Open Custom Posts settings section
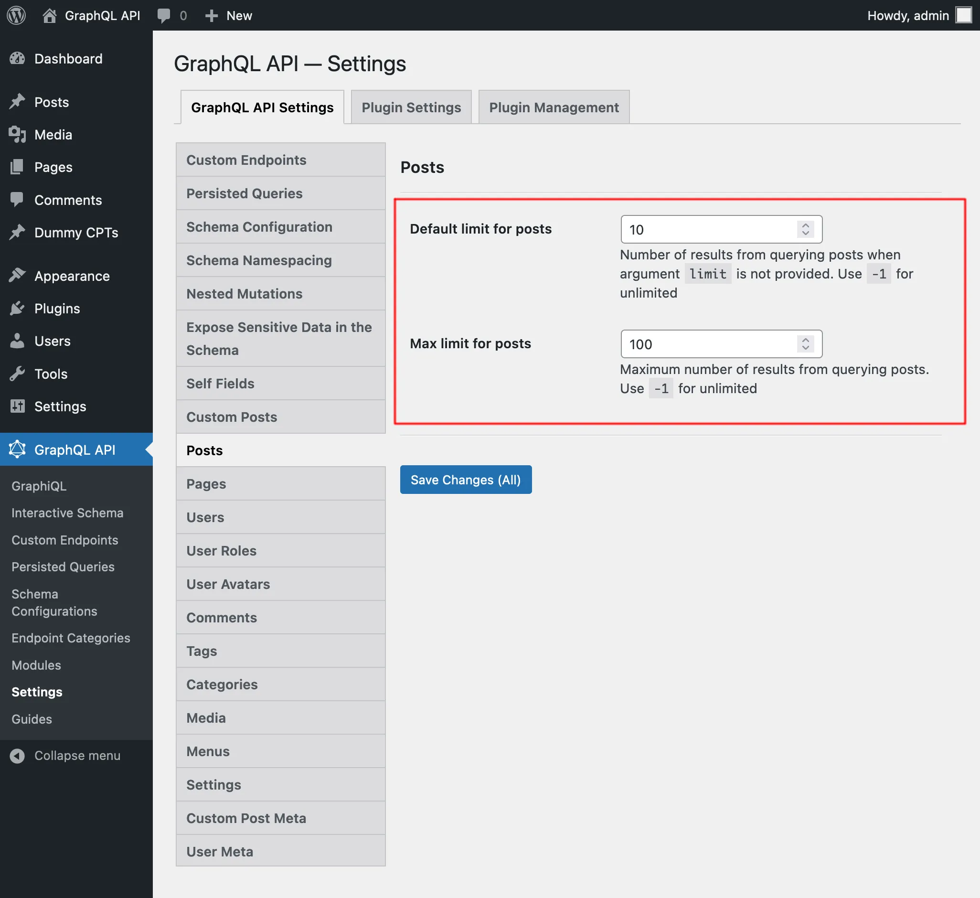This screenshot has width=980, height=898. pos(280,417)
